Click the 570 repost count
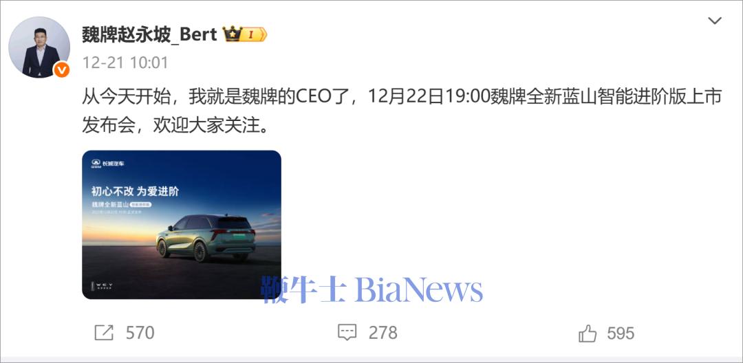 [140, 333]
